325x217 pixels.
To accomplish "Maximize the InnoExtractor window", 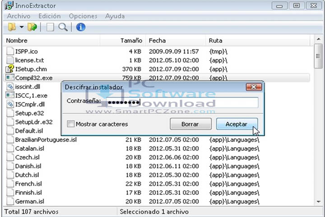I will click(x=297, y=5).
